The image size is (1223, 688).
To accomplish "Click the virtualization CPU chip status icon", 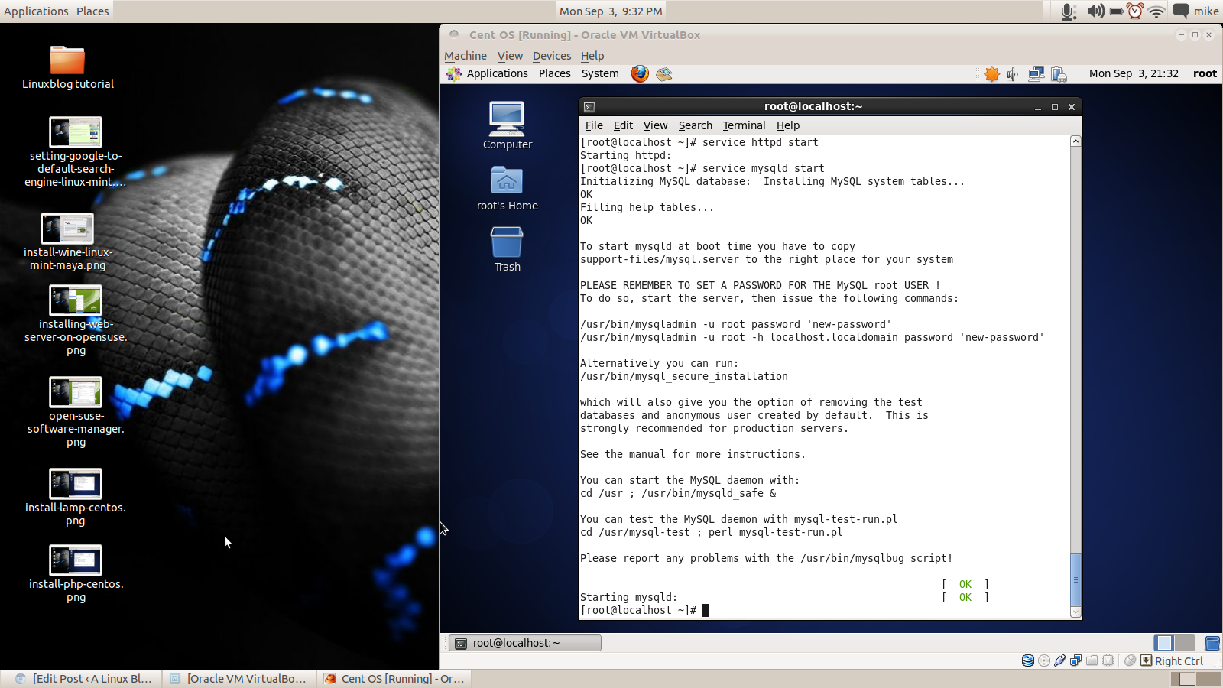I will click(1108, 660).
